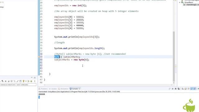Select the main(String[]) method in Outline
Screen dimensions: 199x112
click(191, 5)
